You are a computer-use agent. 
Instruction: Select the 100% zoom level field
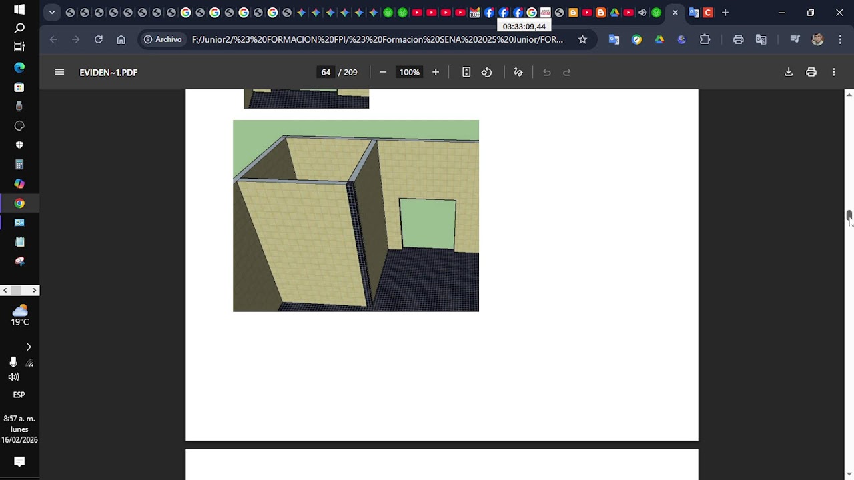410,72
